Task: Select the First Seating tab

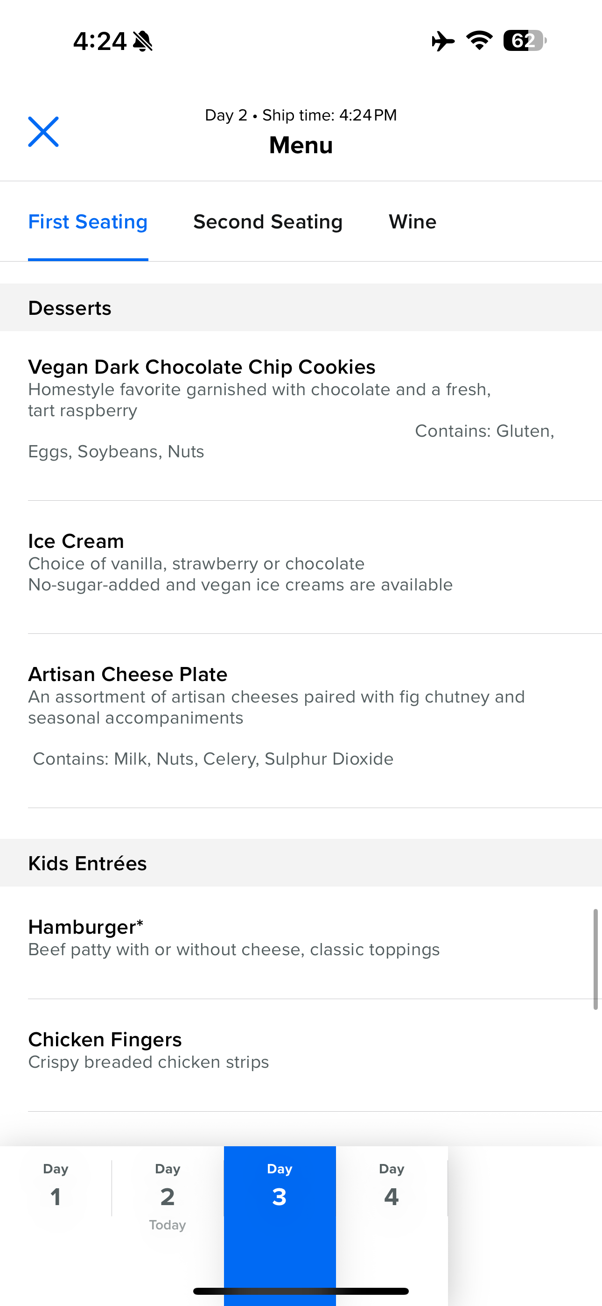Action: (88, 222)
